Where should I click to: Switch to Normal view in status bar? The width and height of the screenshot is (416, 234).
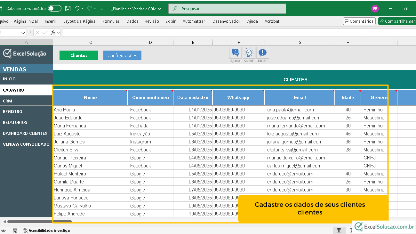pyautogui.click(x=339, y=230)
